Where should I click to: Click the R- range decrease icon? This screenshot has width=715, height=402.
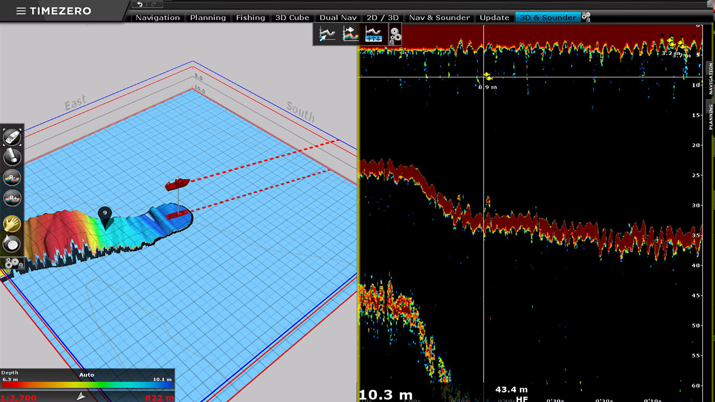(12, 178)
